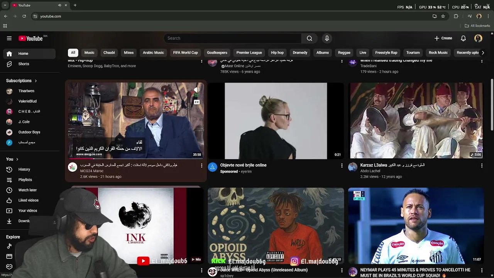The height and width of the screenshot is (278, 494).
Task: Select the Chaabi filter chip
Action: point(109,53)
